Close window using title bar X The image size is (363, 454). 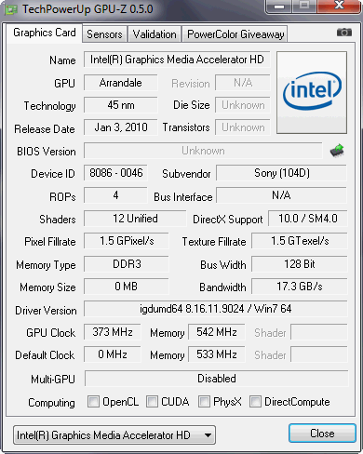pyautogui.click(x=339, y=7)
